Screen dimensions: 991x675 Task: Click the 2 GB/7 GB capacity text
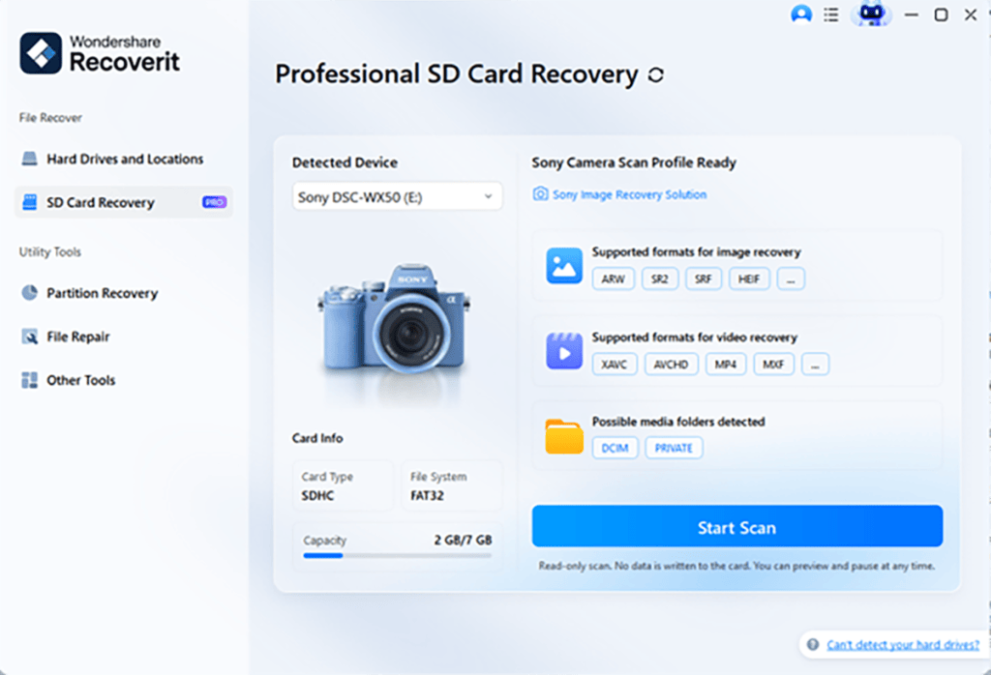(463, 540)
